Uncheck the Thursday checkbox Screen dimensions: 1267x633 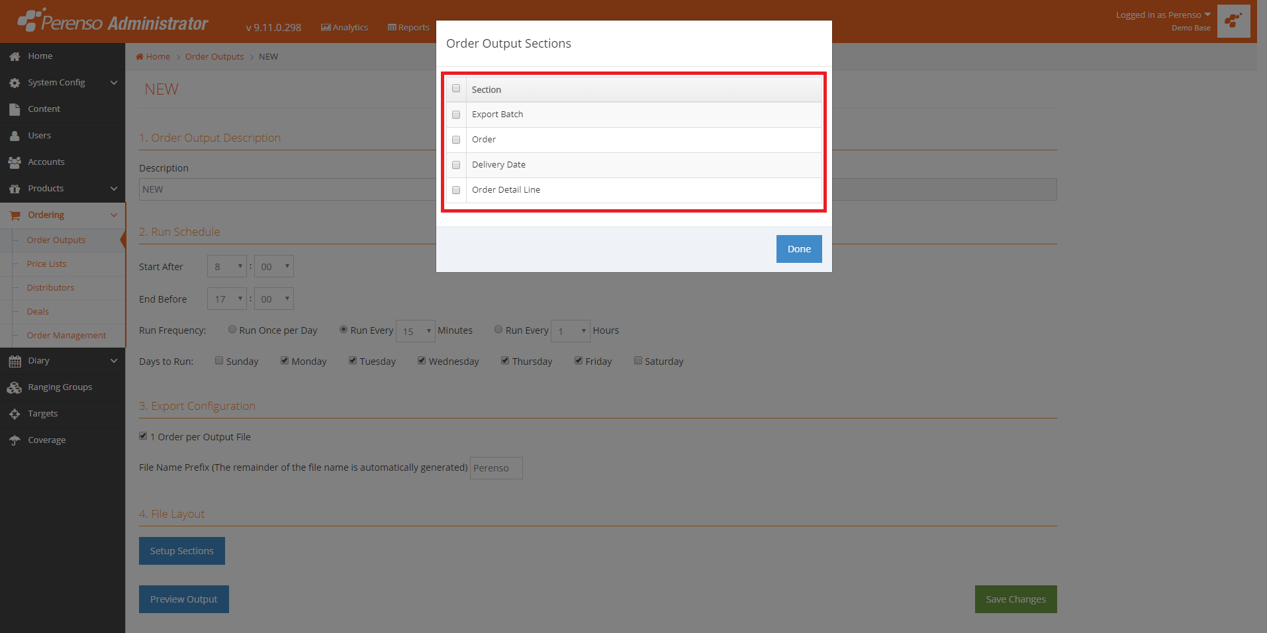pyautogui.click(x=505, y=360)
